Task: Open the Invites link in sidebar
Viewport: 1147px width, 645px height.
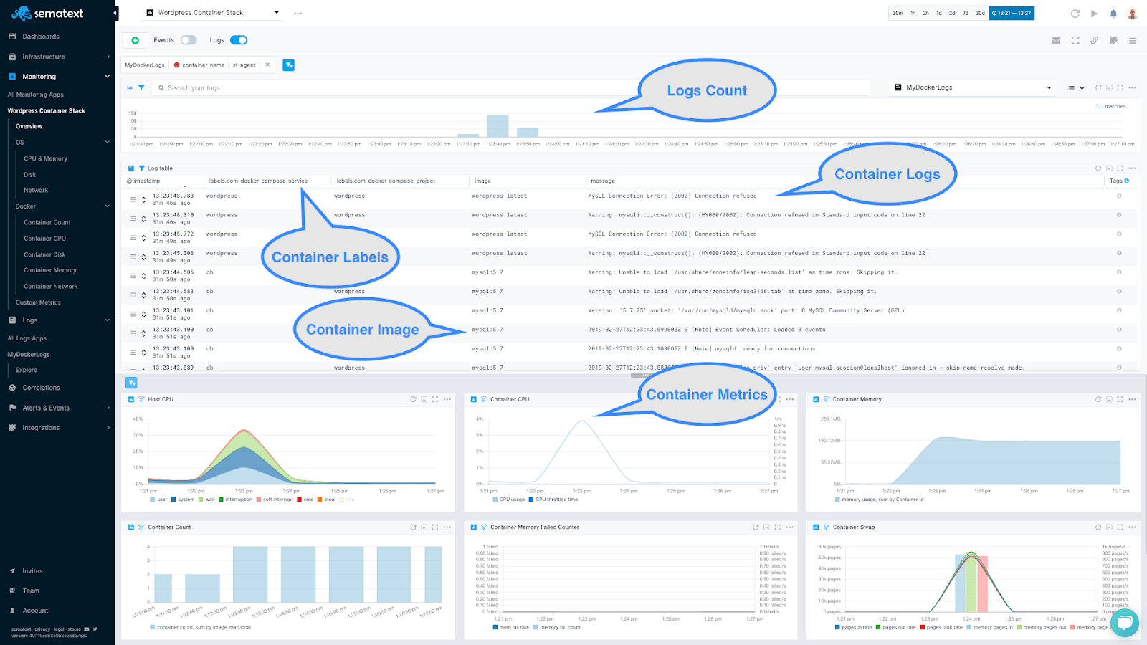Action: 32,571
